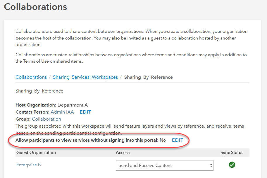Click the Collaborations page heading

coord(35,6)
